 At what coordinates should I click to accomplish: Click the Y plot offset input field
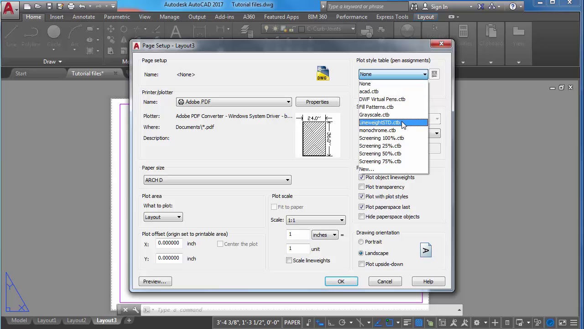[x=170, y=258]
